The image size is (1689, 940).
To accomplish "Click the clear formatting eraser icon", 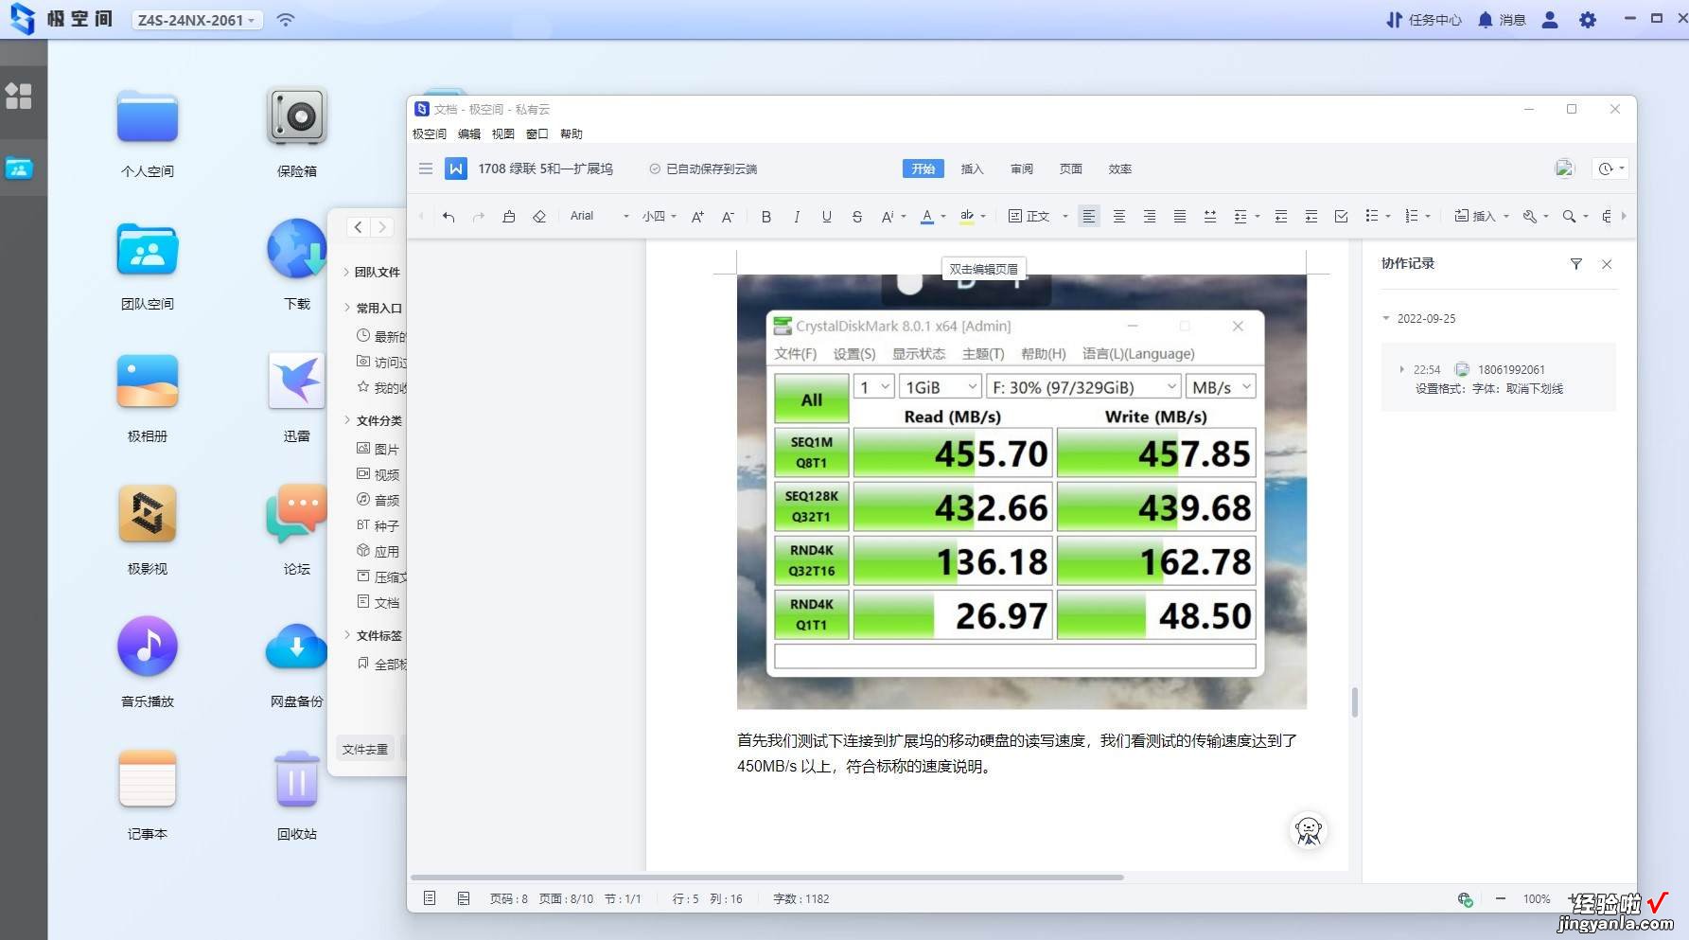I will (x=539, y=217).
